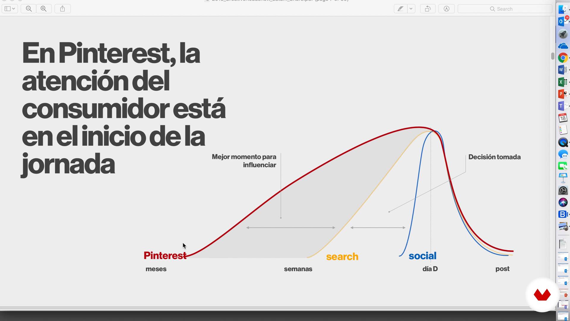Open Microsoft Word in the dock

coord(563,70)
